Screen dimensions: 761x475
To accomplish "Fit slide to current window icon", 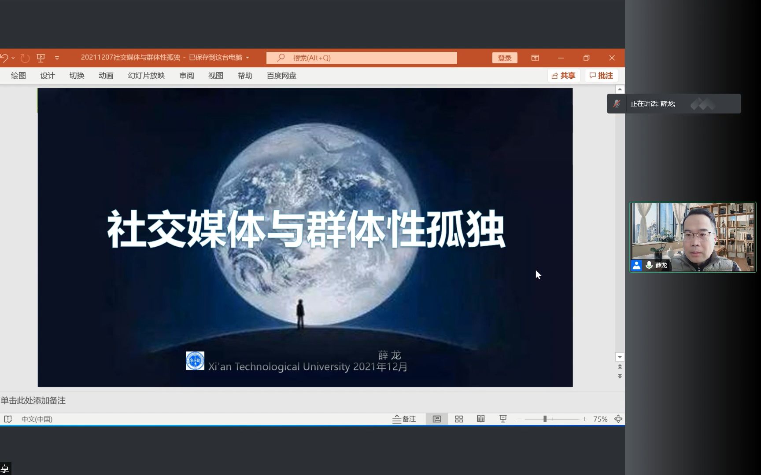I will coord(618,419).
